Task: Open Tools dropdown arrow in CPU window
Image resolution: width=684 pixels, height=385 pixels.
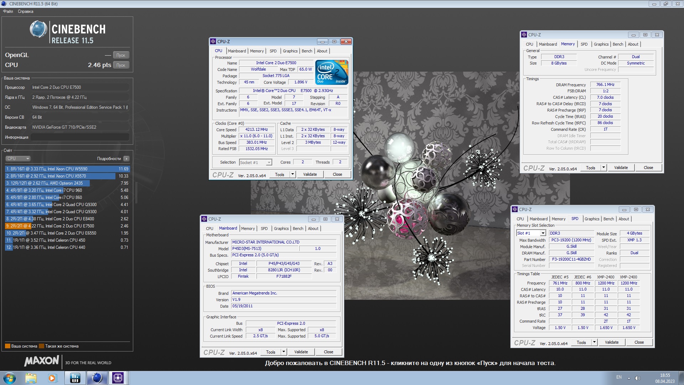Action: (292, 174)
